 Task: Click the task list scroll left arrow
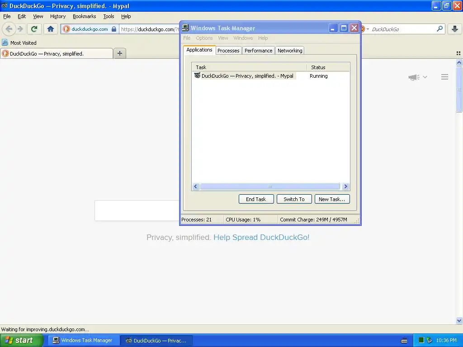(x=195, y=187)
